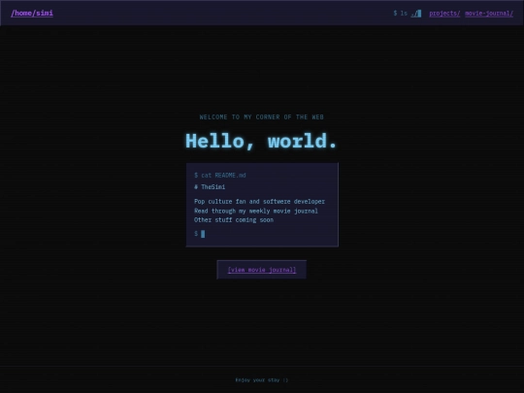Click the 'Other stuff coming soon' line
Viewport: 524px width, 393px height.
pos(234,220)
